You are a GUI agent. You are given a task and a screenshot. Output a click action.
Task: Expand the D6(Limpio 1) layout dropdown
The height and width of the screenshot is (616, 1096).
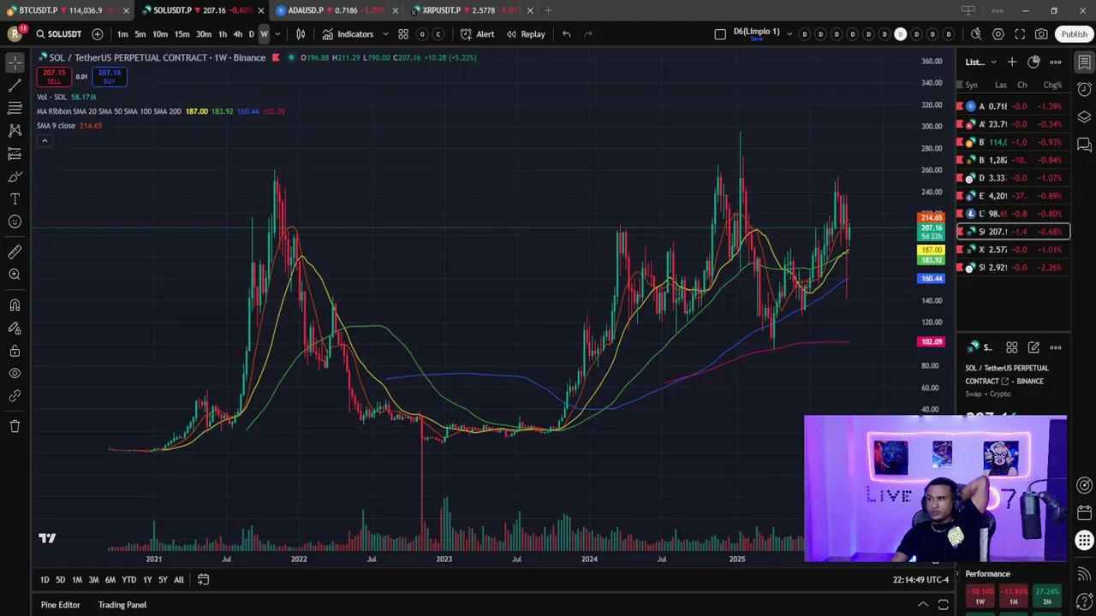tap(788, 34)
